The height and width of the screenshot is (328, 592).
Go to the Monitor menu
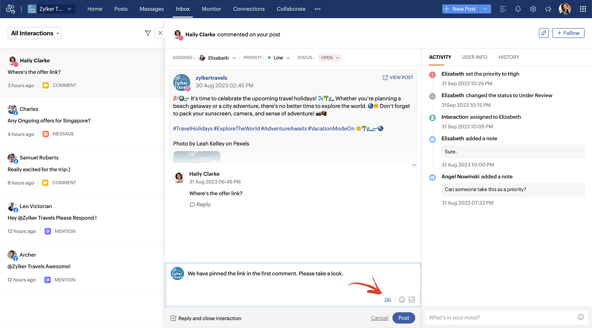(x=211, y=9)
